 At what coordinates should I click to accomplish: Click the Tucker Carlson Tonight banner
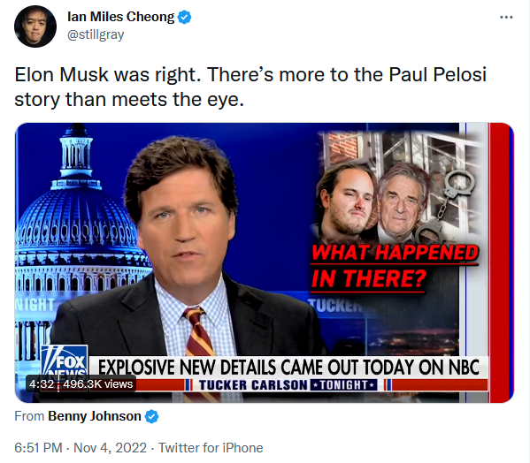tap(288, 384)
